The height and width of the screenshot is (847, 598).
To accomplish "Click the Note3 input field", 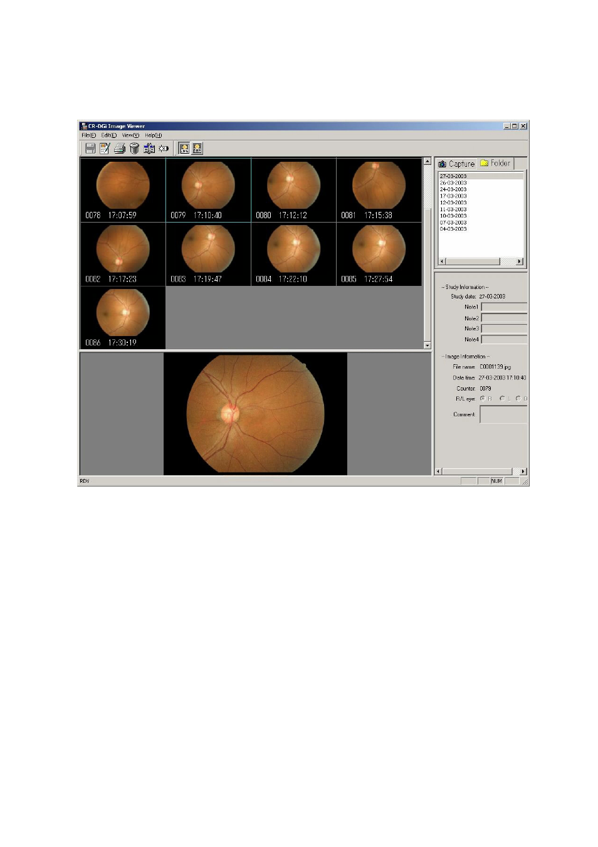I will tap(504, 329).
